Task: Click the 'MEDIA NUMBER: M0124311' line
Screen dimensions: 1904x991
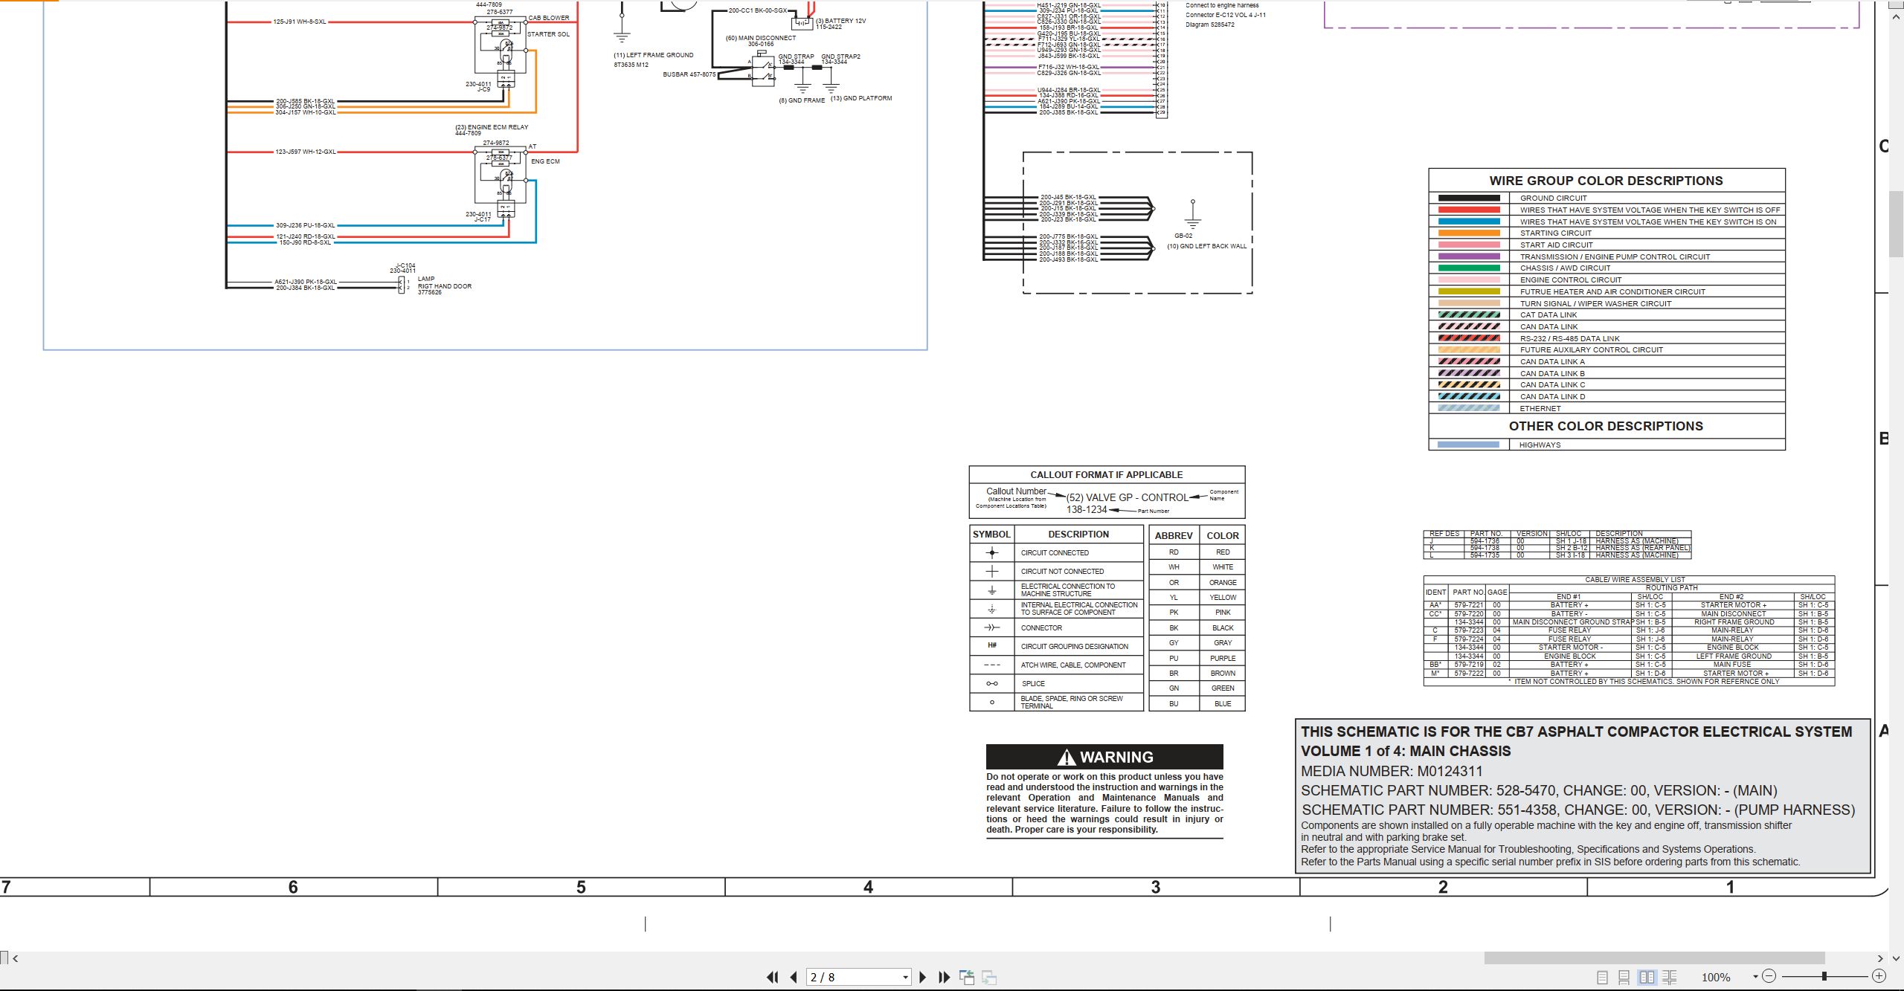Action: [x=1392, y=771]
